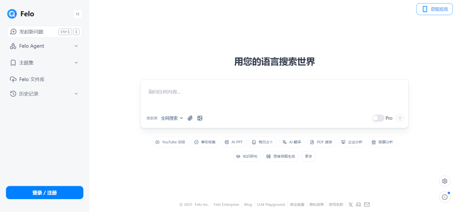Attach a file with the paperclip icon

click(x=190, y=118)
